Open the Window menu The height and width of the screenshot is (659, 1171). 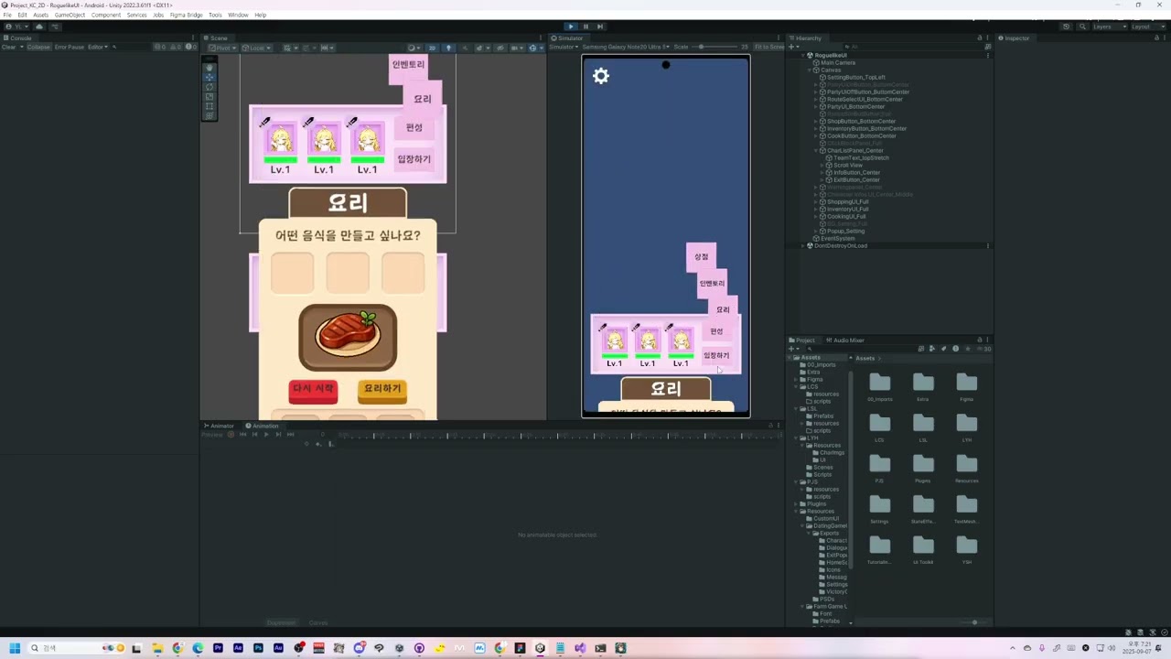click(x=238, y=15)
